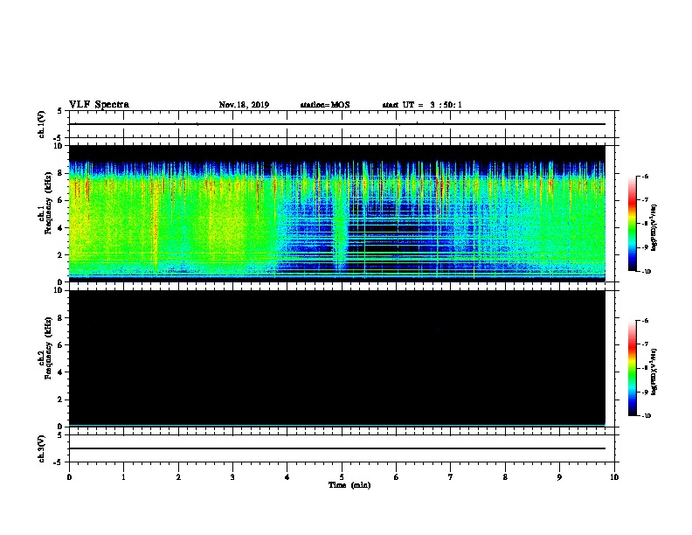This screenshot has height=535, width=692.
Task: Select the "start UT = 3 : 50: 1" text
Action: click(x=422, y=105)
